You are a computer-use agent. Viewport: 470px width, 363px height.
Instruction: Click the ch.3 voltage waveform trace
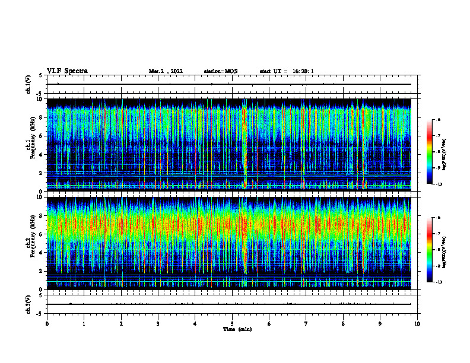pyautogui.click(x=229, y=304)
